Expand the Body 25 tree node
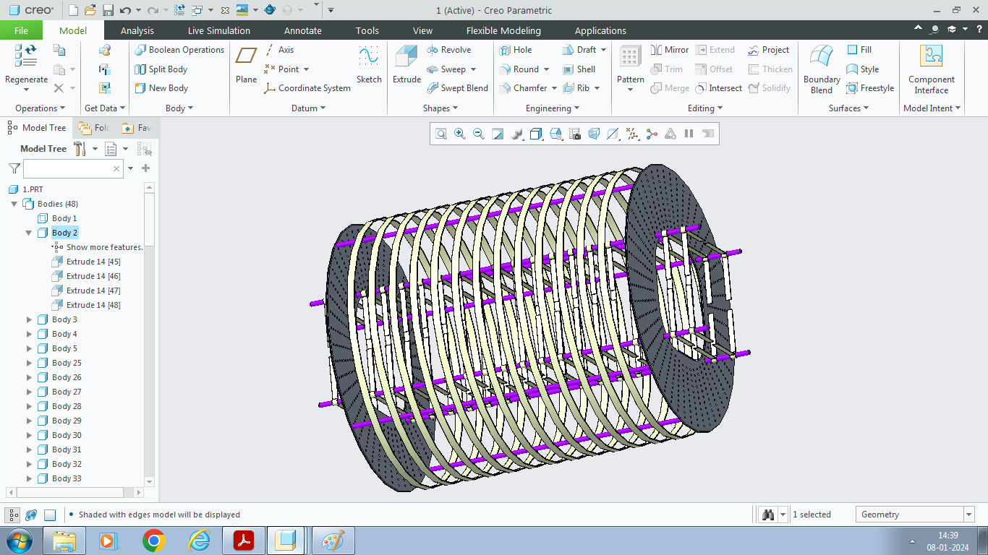Viewport: 988px width, 555px height. click(x=29, y=363)
